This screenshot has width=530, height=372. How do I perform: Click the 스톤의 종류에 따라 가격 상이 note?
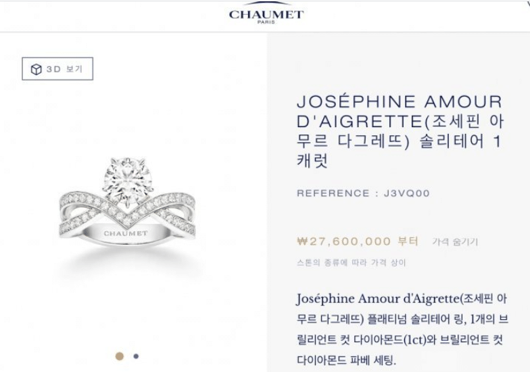(352, 262)
